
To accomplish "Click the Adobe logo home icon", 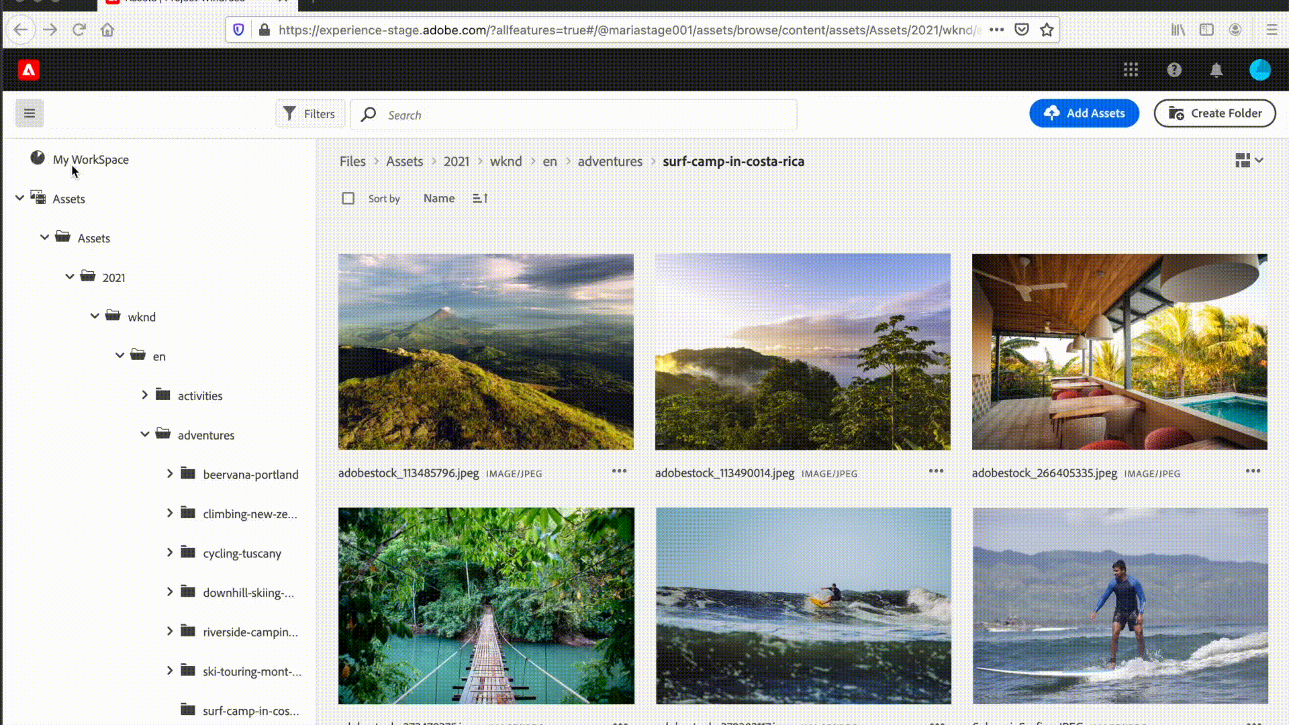I will click(x=28, y=70).
